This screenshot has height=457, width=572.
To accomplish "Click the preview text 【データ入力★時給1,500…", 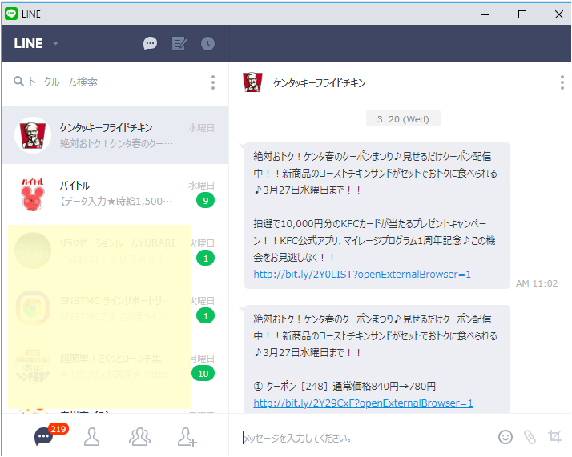I will pyautogui.click(x=115, y=201).
